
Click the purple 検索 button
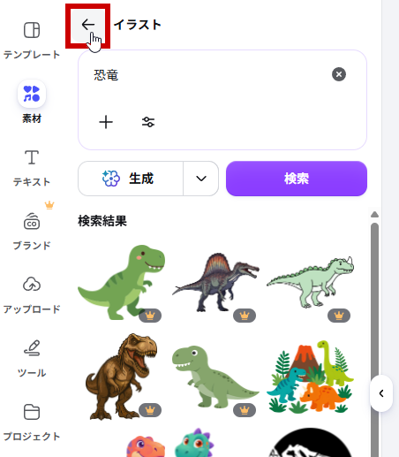(x=297, y=179)
